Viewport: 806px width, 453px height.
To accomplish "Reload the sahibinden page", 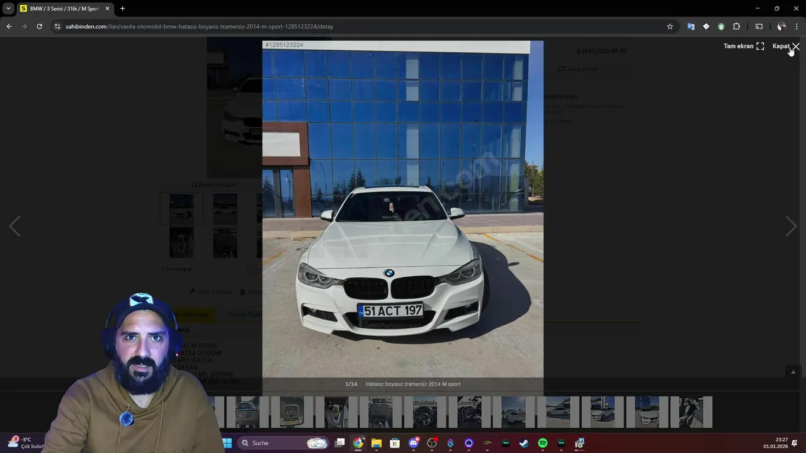I will 39,26.
